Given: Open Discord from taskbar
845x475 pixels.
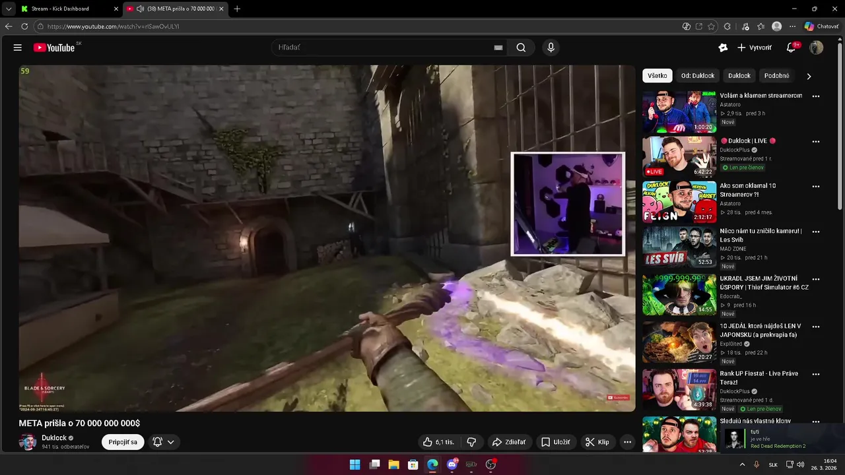Looking at the screenshot, I should tap(452, 464).
